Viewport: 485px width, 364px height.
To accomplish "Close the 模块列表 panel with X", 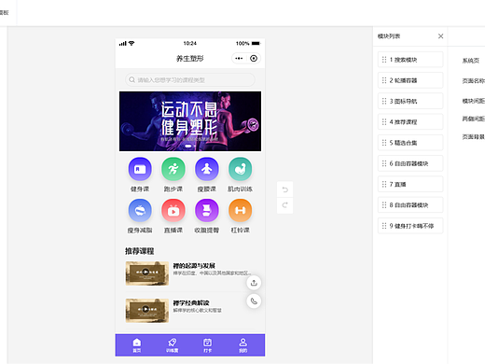I will [440, 36].
